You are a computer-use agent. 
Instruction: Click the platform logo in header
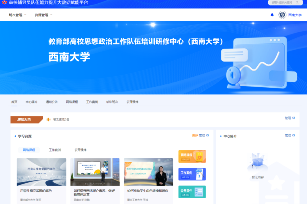click(4, 3)
